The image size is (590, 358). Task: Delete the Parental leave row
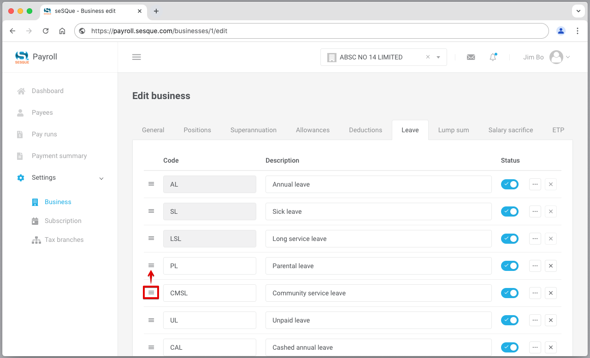click(x=551, y=266)
